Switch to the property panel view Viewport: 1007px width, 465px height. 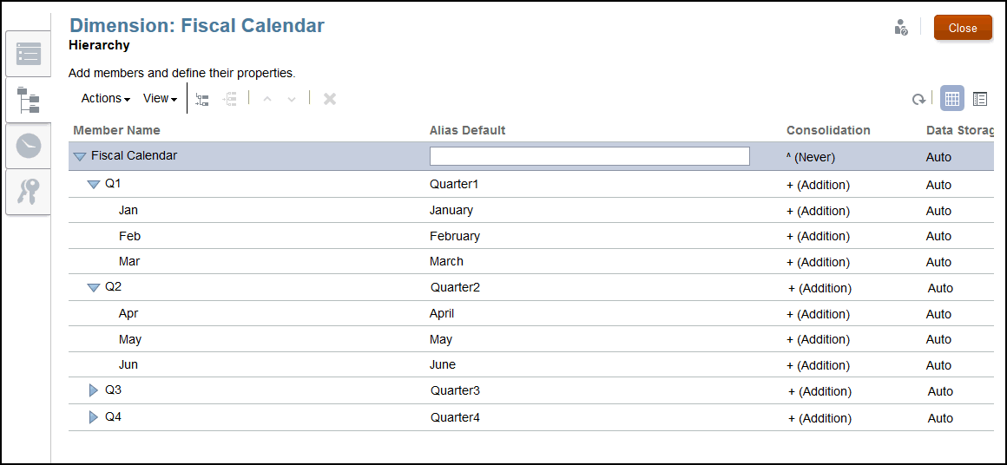(x=980, y=99)
